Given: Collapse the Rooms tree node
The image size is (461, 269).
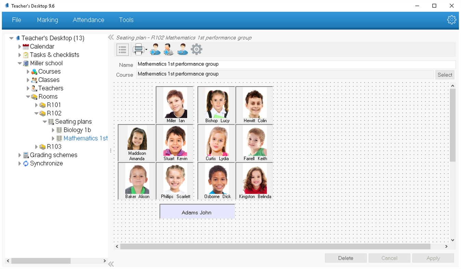Looking at the screenshot, I should point(28,96).
